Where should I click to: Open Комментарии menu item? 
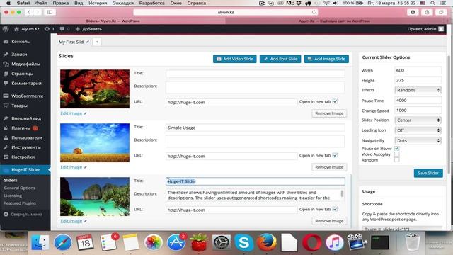tap(25, 84)
